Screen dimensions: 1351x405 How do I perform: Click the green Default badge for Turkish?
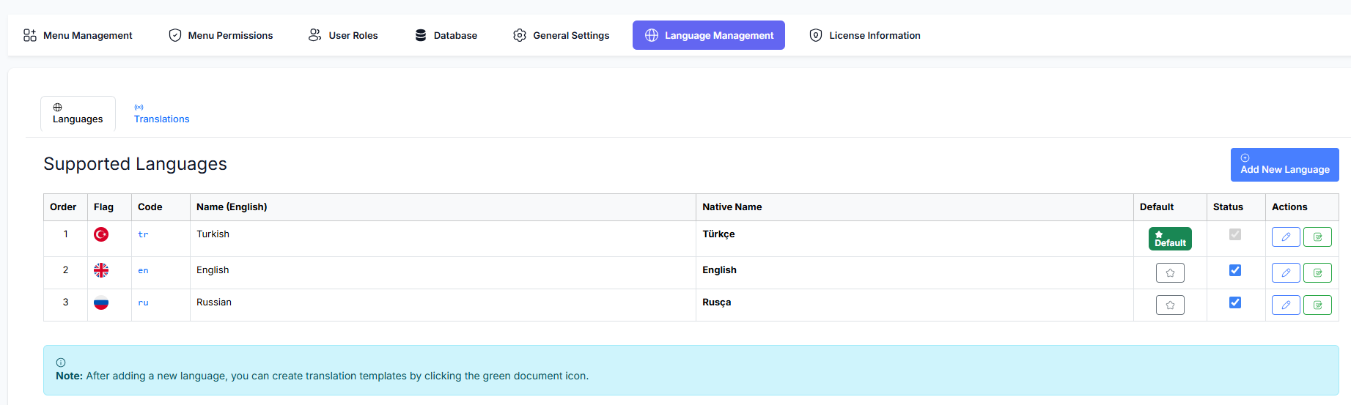1170,239
